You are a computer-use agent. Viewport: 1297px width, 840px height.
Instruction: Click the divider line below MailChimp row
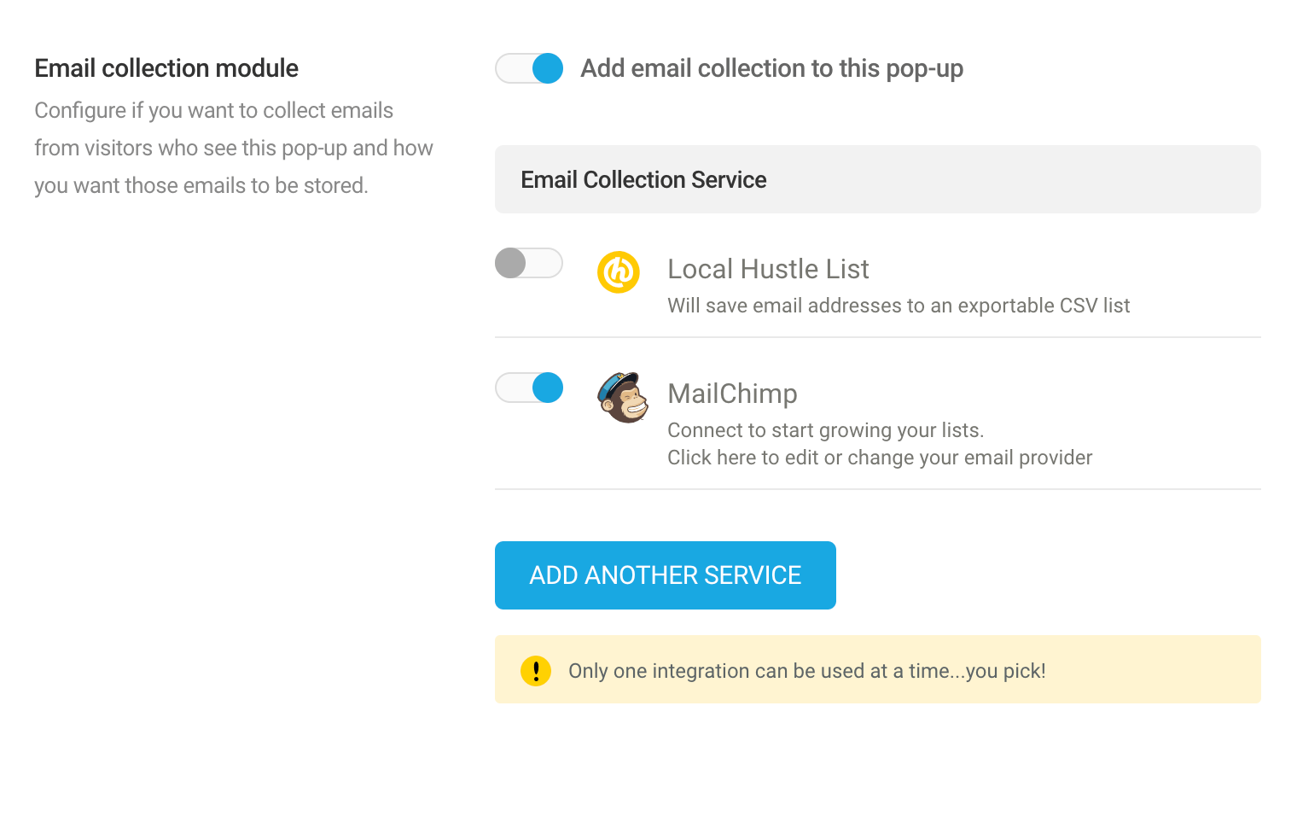click(877, 489)
